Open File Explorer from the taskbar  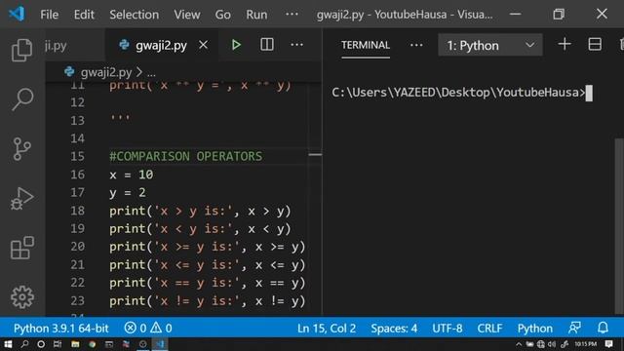[x=75, y=344]
